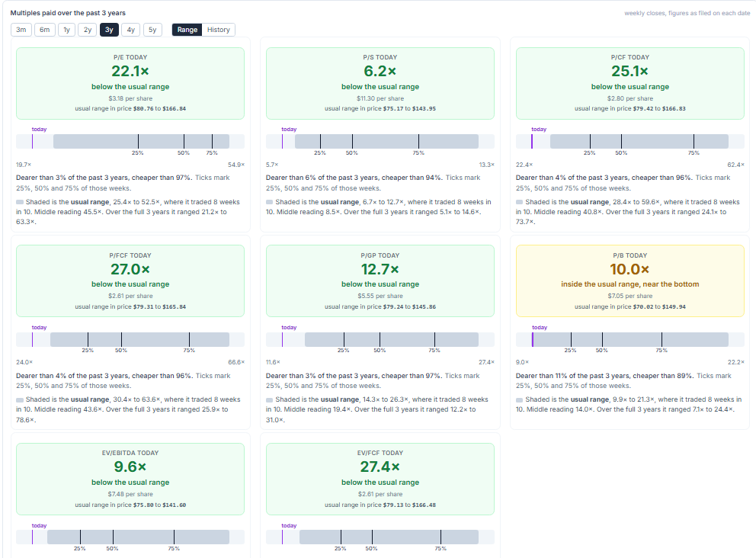Click the 54.9× maximum label under P/E bar
The width and height of the screenshot is (756, 558).
pos(236,165)
